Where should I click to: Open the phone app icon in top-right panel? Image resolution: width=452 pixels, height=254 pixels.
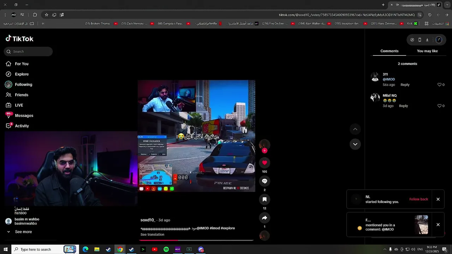coord(420,40)
